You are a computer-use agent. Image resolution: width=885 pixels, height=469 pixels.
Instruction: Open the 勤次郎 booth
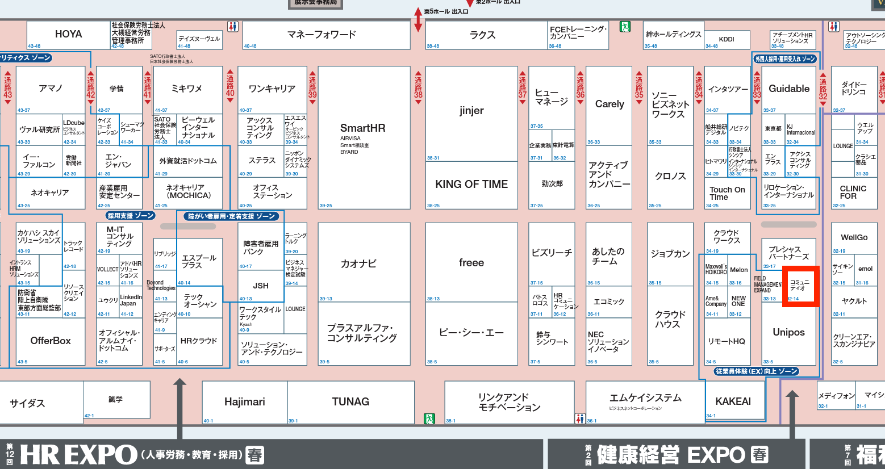click(x=552, y=185)
